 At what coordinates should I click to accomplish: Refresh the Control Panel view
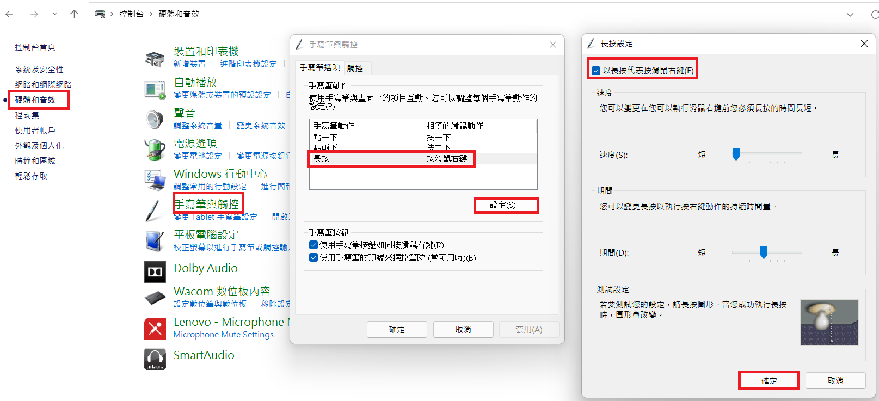tap(874, 15)
